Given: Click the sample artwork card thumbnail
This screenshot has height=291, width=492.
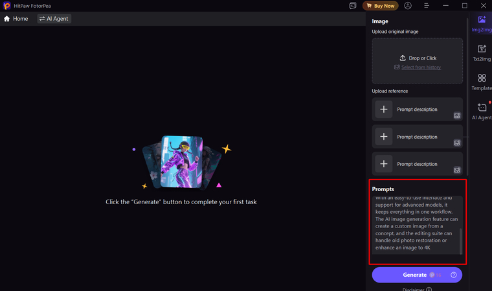Looking at the screenshot, I should tap(181, 161).
